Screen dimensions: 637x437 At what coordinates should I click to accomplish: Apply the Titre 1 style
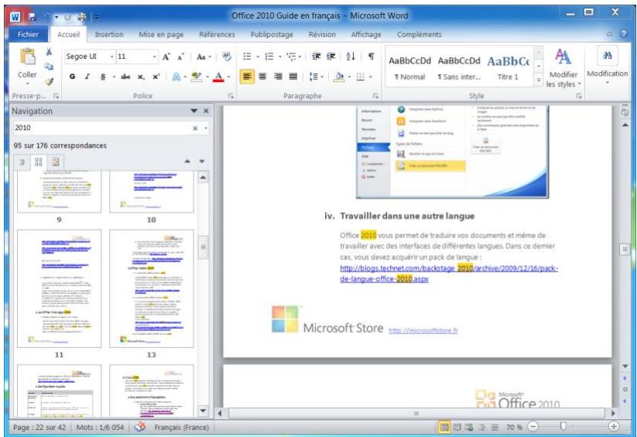(508, 68)
